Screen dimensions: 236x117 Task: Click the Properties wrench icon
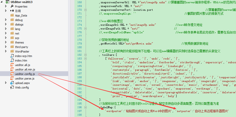point(12,6)
